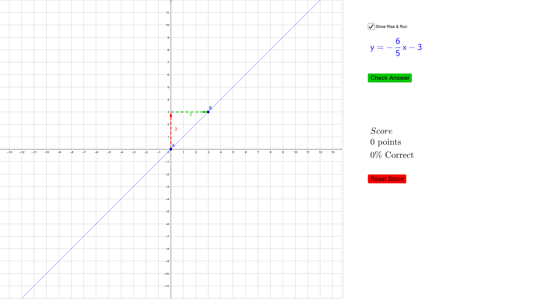Image resolution: width=542 pixels, height=299 pixels.
Task: Click the green dashed run arrow
Action: point(189,112)
